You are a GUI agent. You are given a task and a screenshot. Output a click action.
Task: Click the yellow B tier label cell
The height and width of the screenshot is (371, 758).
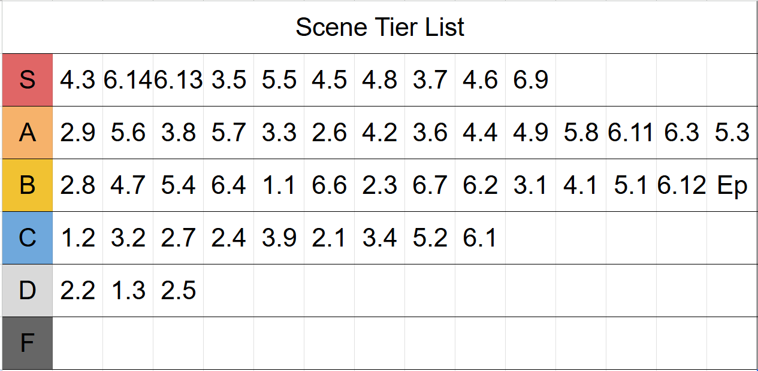click(27, 185)
